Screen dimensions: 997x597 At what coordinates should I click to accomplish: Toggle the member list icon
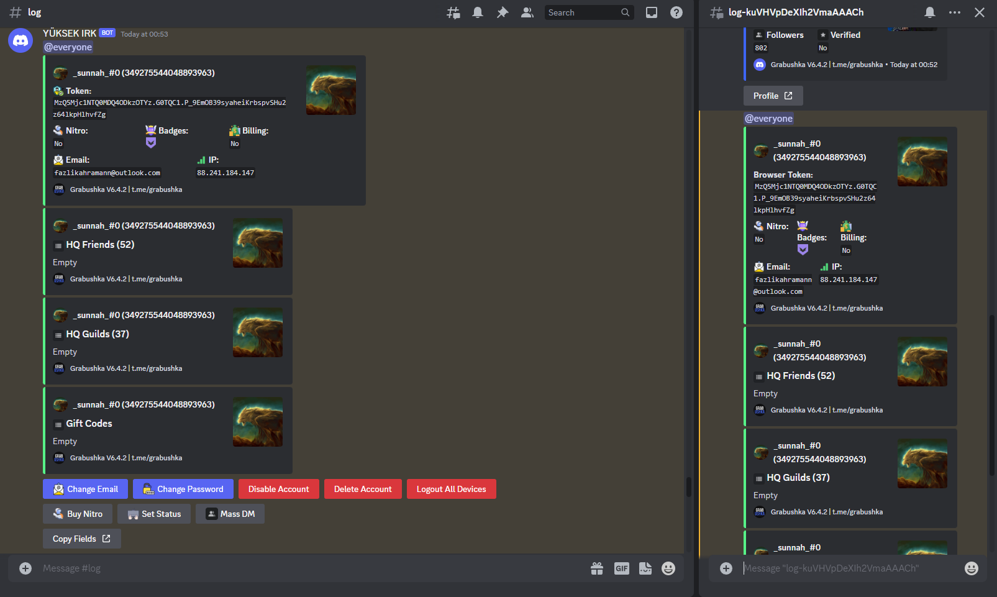coord(527,12)
